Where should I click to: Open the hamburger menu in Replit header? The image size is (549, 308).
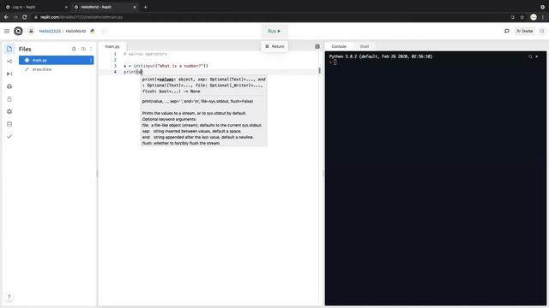pyautogui.click(x=7, y=31)
